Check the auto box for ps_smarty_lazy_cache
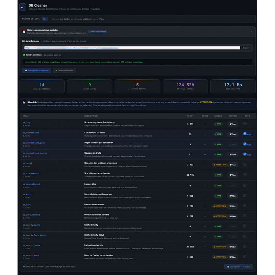 click(x=245, y=236)
